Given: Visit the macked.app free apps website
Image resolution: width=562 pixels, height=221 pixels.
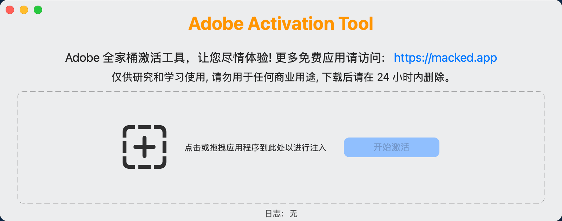Looking at the screenshot, I should tap(445, 57).
